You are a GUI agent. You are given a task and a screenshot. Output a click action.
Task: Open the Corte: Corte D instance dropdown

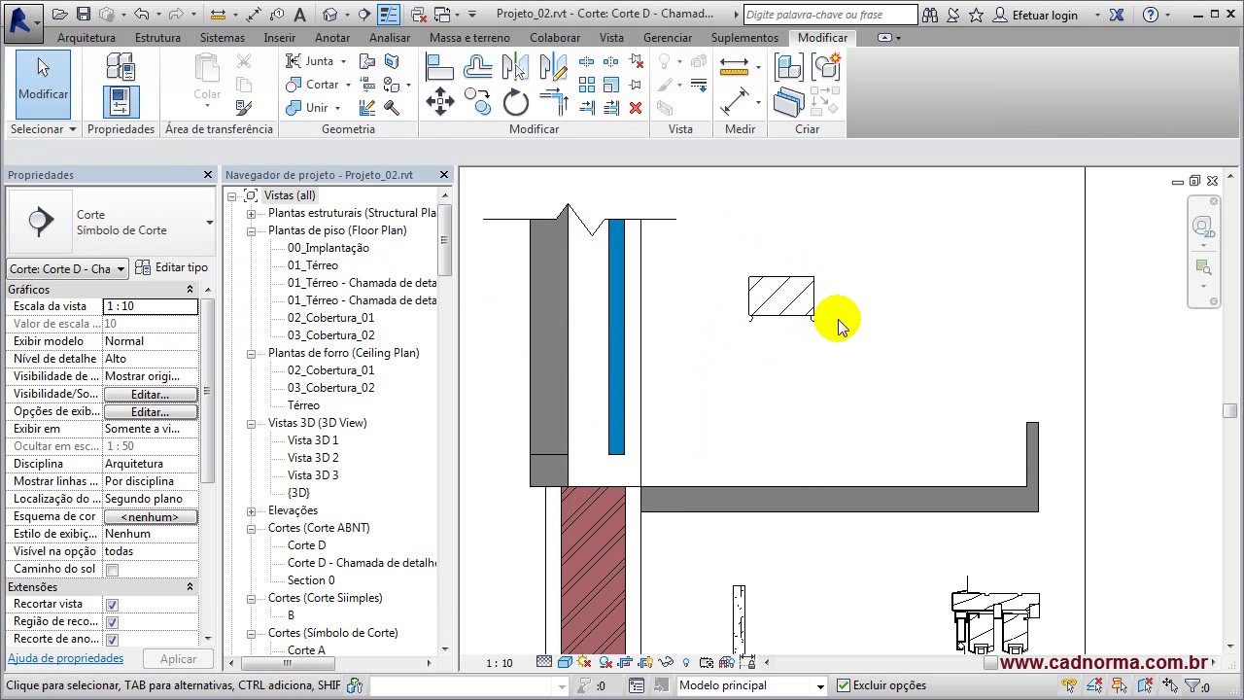click(121, 269)
